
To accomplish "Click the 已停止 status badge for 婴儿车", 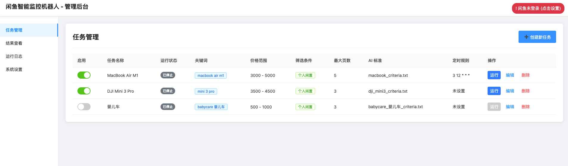I will 168,107.
